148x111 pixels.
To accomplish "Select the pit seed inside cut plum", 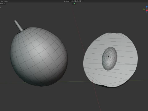I will tap(109, 59).
